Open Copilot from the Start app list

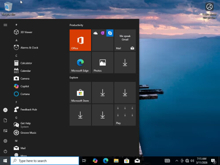pyautogui.click(x=38, y=86)
